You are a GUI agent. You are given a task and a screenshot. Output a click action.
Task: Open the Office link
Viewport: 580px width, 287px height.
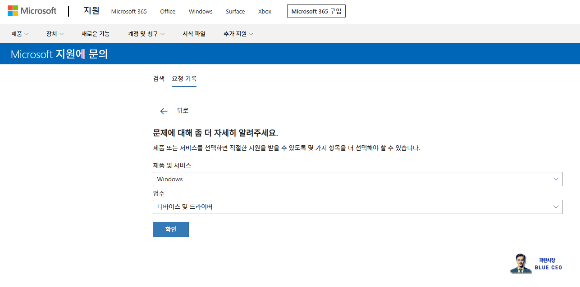pos(168,12)
